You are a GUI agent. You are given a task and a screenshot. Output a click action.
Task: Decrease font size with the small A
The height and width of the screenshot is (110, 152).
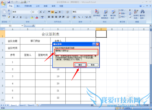44,12
